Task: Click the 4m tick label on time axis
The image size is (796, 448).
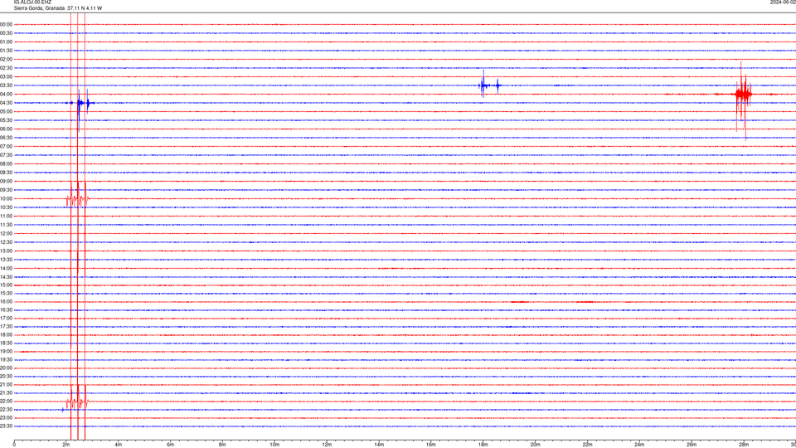Action: (119, 445)
